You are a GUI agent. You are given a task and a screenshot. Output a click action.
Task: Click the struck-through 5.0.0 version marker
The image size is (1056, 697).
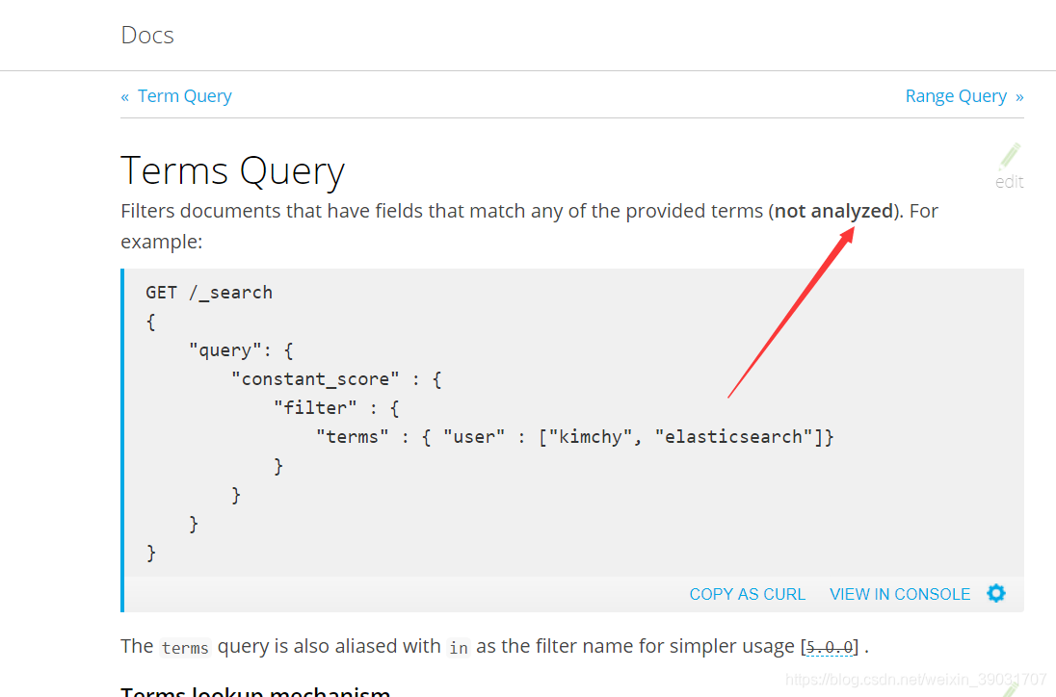[829, 647]
